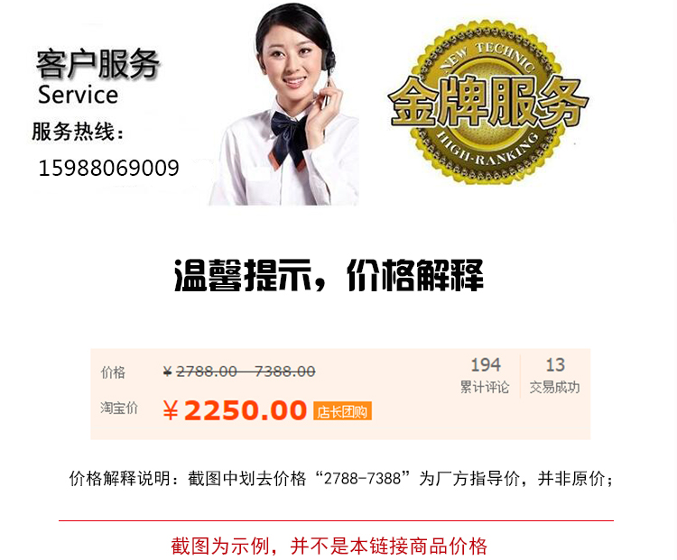Click the Service text label
Image resolution: width=677 pixels, height=560 pixels.
tap(78, 95)
